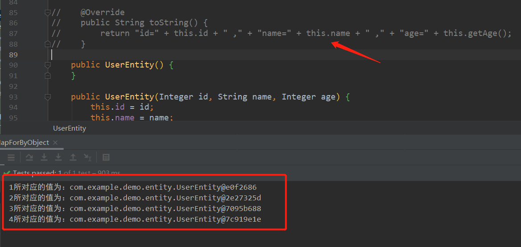Click console output ending in UserEntity@7c919e1e
The height and width of the screenshot is (247, 521).
tap(135, 219)
